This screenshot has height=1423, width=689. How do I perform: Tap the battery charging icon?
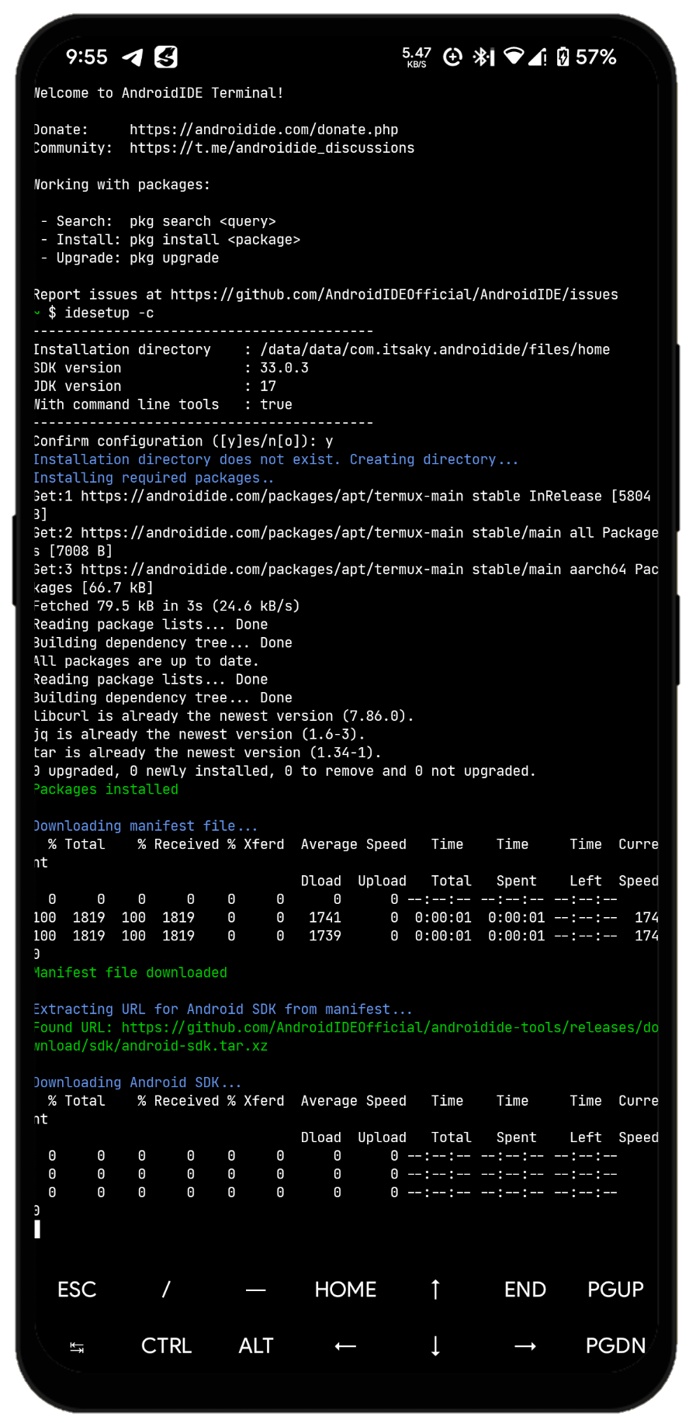[x=563, y=57]
